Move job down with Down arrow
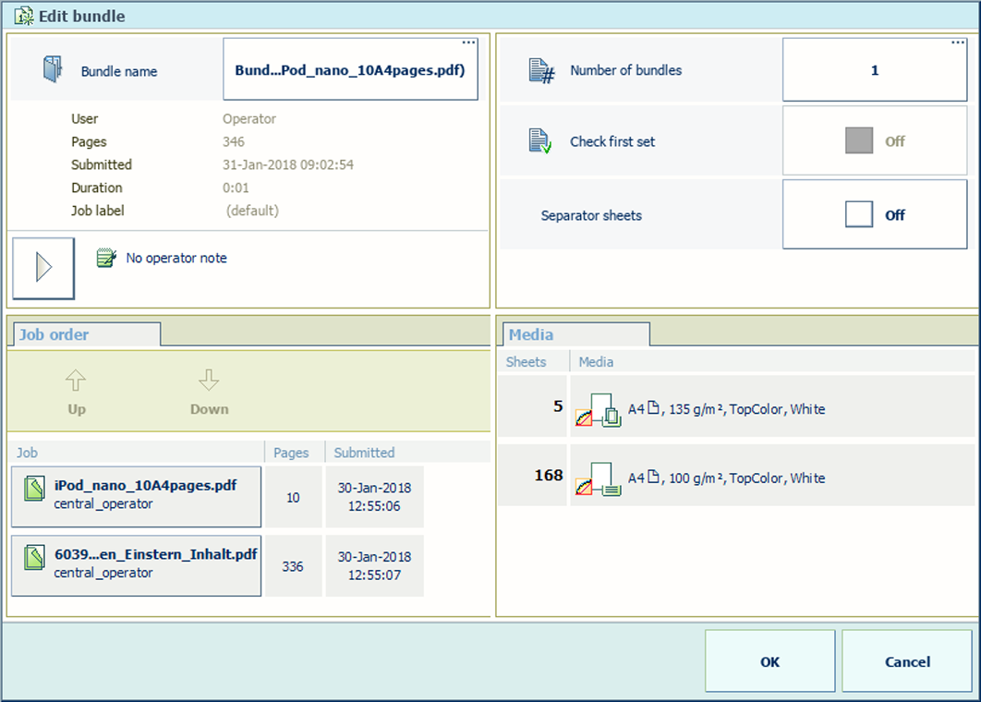981x702 pixels. point(209,392)
